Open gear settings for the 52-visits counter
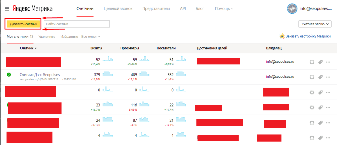The image size is (337, 145). click(x=312, y=62)
